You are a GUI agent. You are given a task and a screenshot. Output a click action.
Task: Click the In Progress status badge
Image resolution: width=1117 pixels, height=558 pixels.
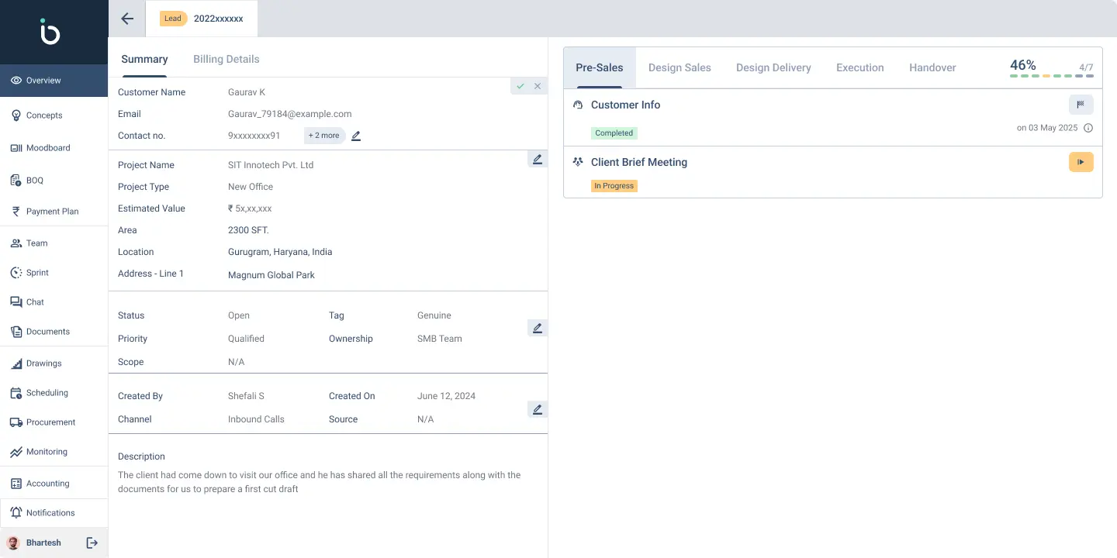pos(614,186)
